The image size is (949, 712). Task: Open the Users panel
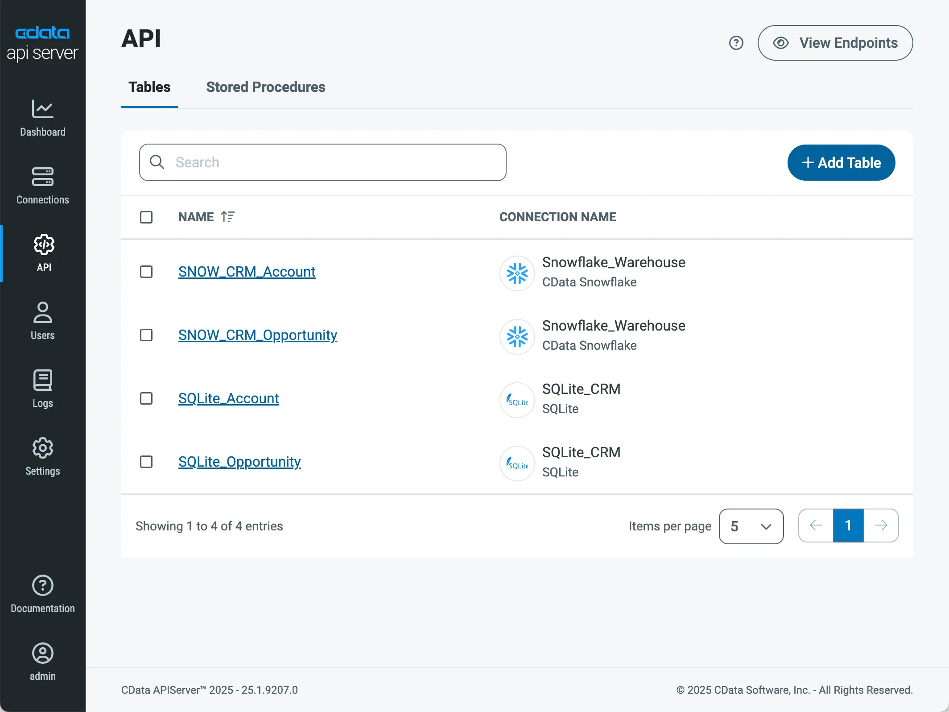click(x=42, y=320)
